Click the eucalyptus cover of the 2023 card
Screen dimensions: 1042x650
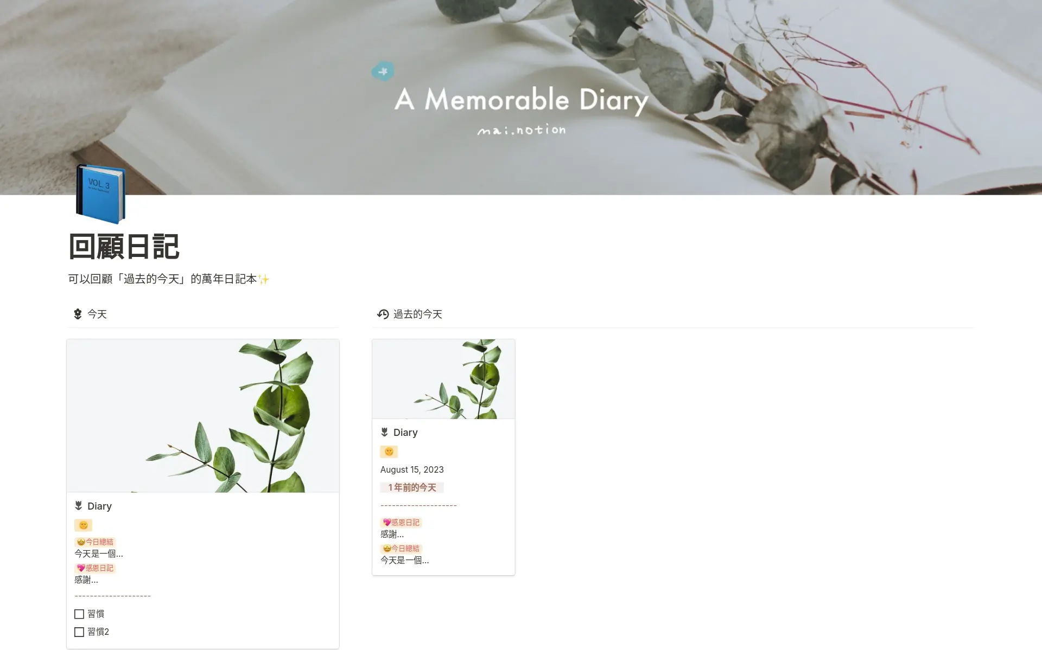[443, 379]
